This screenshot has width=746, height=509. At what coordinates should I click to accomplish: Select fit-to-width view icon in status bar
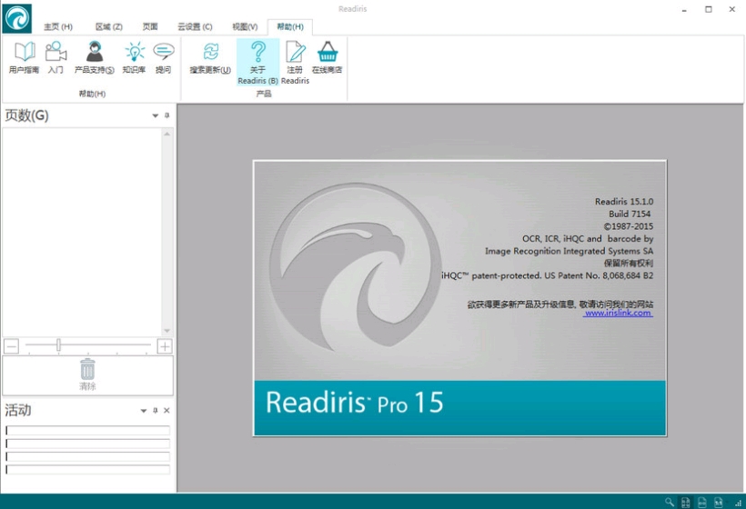[702, 502]
